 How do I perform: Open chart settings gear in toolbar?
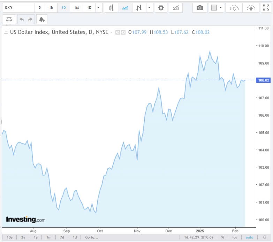pos(161,8)
